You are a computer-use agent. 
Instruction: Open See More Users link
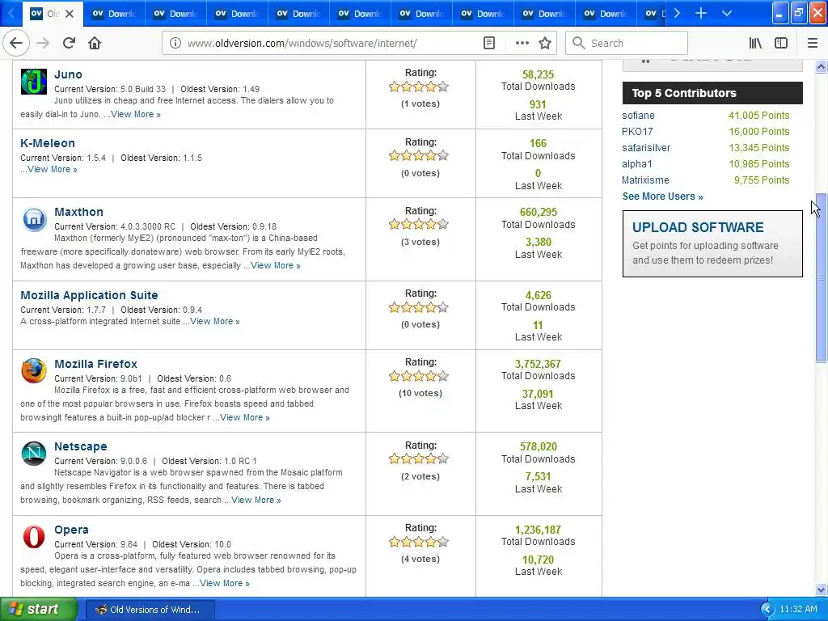click(663, 196)
